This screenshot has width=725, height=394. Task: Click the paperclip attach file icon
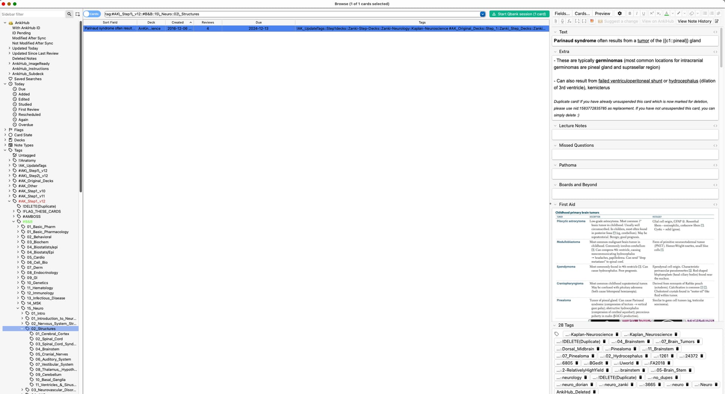pos(555,22)
